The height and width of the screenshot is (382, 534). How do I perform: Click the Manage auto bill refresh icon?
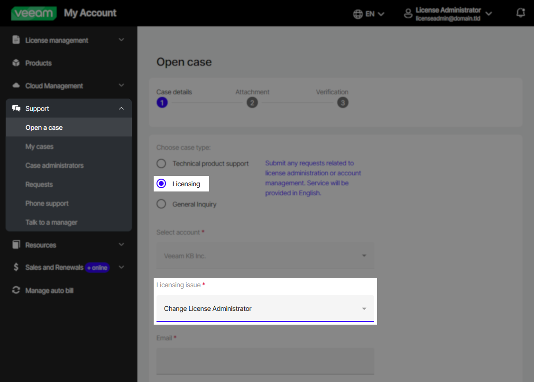[16, 290]
